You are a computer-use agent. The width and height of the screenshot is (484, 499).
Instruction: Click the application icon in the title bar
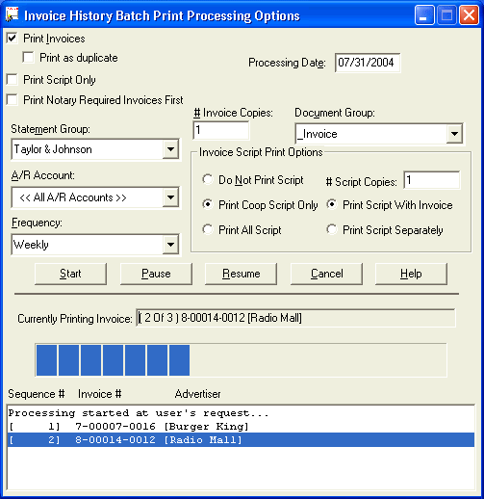tap(12, 14)
